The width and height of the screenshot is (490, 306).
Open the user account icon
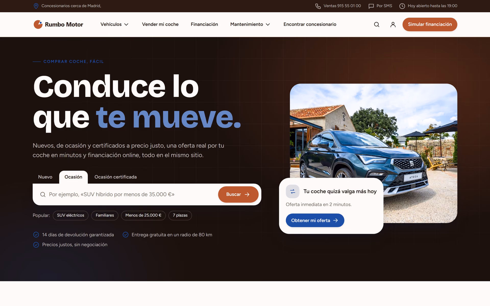[x=393, y=24]
